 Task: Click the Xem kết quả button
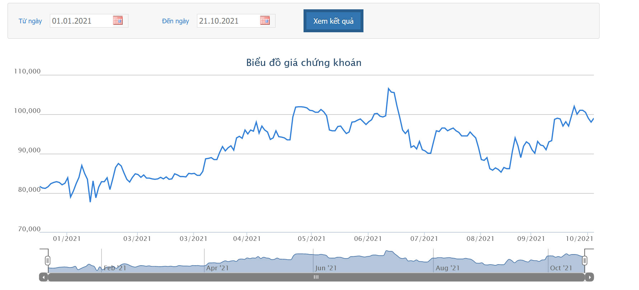333,21
